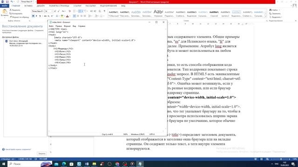Click the 'Какой файл нужно сохранить?' link
Image resolution: width=298 pixels, height=167 pixels.
pyautogui.click(x=18, y=149)
